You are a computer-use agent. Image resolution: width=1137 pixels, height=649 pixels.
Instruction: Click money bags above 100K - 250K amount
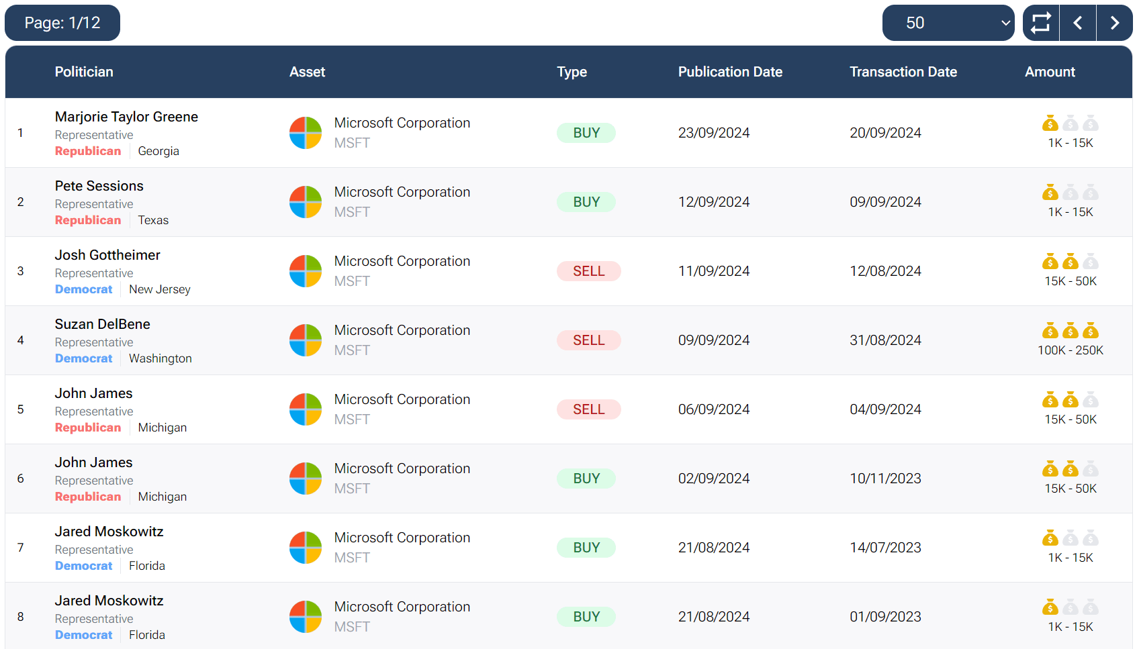tap(1070, 331)
